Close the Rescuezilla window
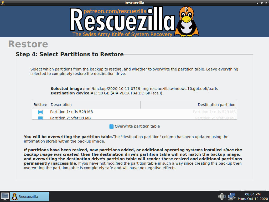The height and width of the screenshot is (202, 269). point(266,3)
